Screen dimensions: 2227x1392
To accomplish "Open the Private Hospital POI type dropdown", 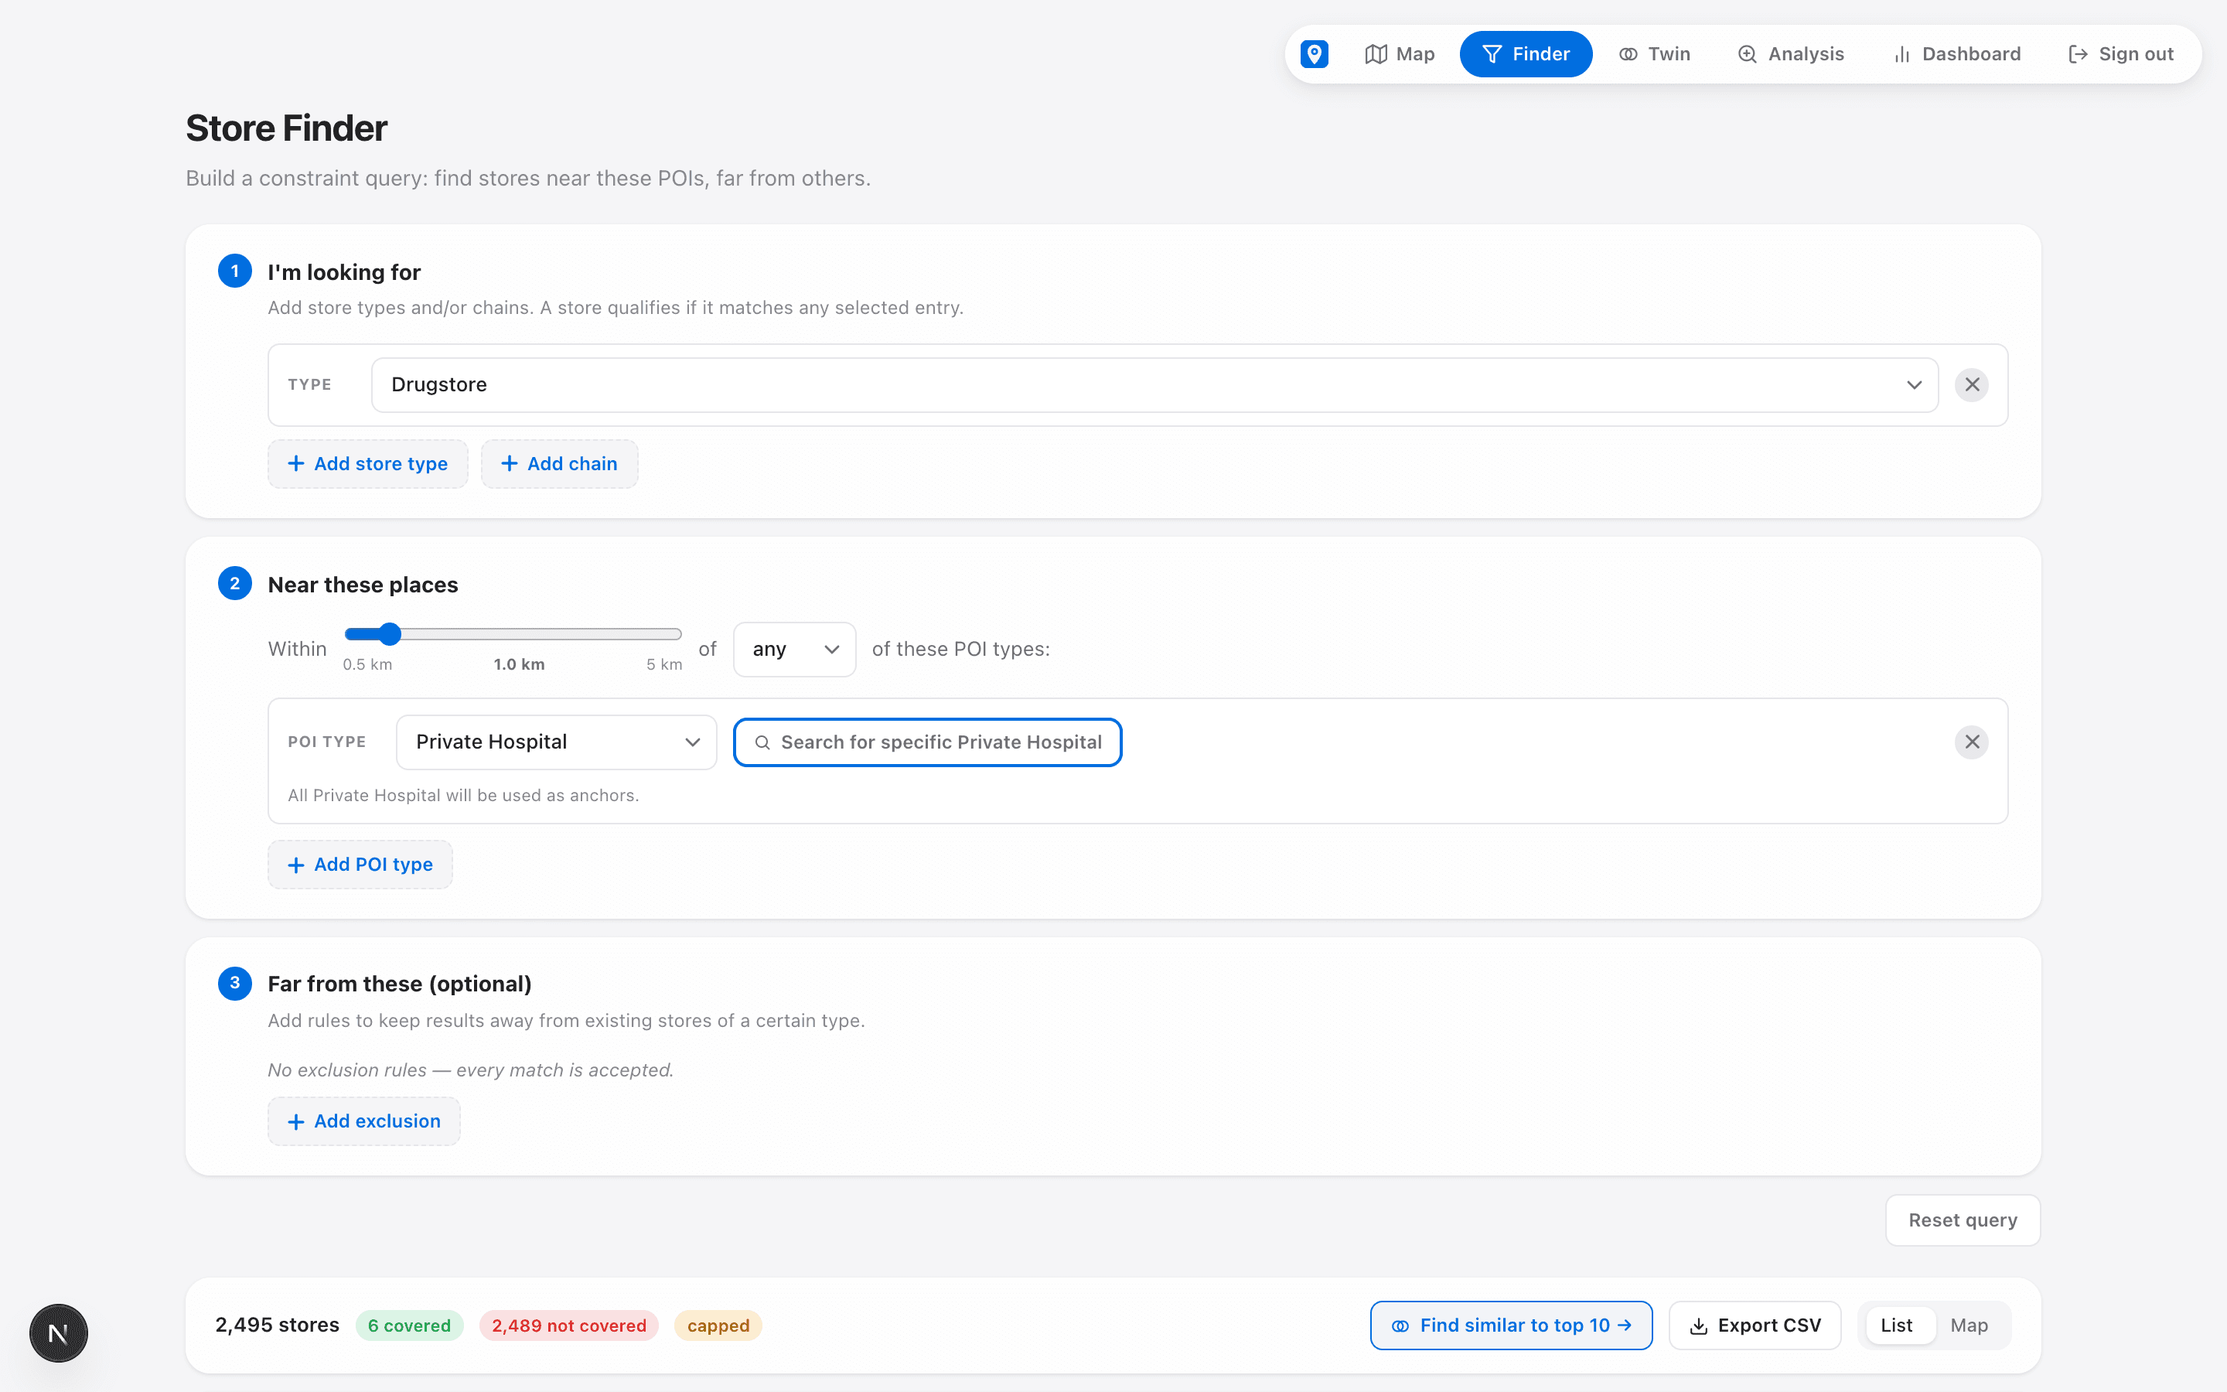I will tap(556, 742).
